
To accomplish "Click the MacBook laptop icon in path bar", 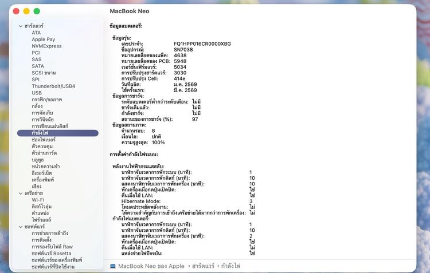I will click(x=113, y=266).
